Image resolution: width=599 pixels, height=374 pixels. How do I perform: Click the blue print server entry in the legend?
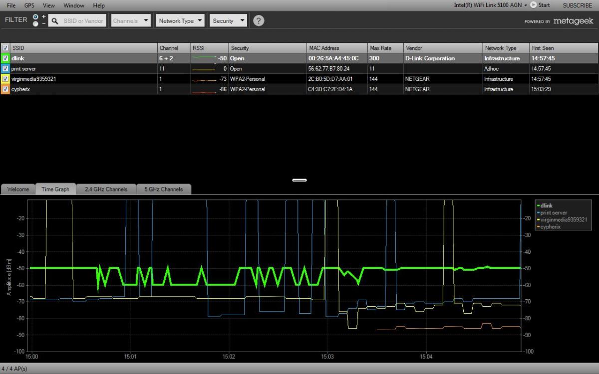(552, 212)
